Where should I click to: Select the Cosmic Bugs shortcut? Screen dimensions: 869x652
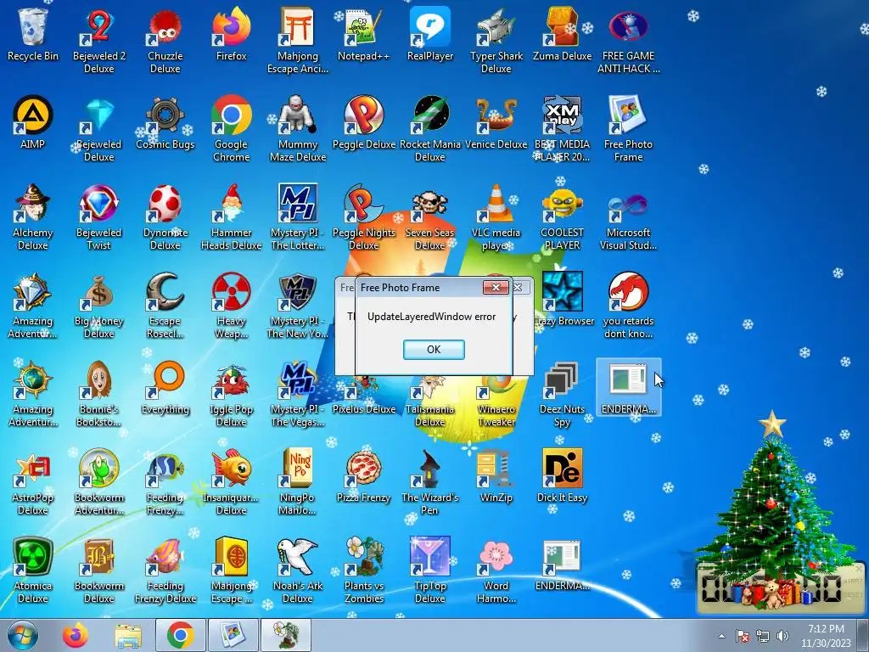click(x=165, y=123)
